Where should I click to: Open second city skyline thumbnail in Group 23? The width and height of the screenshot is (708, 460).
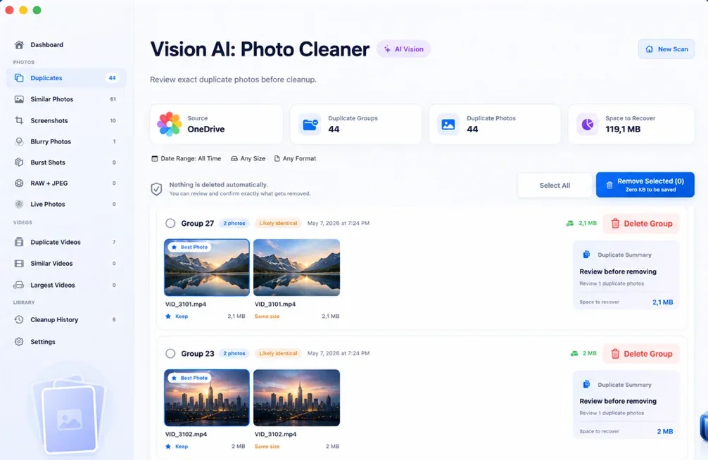click(x=297, y=397)
